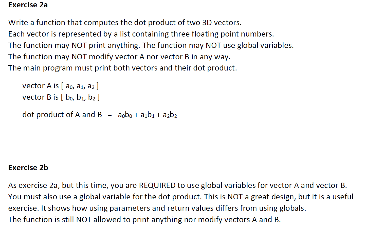Click the equals sign in the formula

coord(110,115)
